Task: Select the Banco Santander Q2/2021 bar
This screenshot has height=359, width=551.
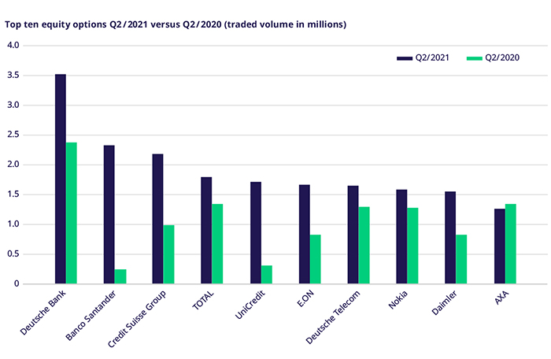Action: coord(109,214)
